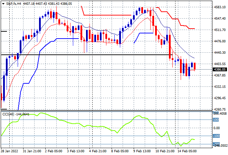The height and width of the screenshot is (155, 228).
Task: Select the flat red resistance line segment
Action: (x=107, y=15)
